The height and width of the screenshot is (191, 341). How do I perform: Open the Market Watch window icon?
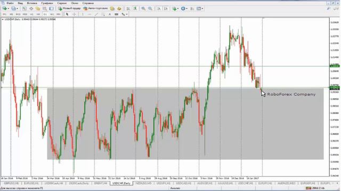pos(25,8)
